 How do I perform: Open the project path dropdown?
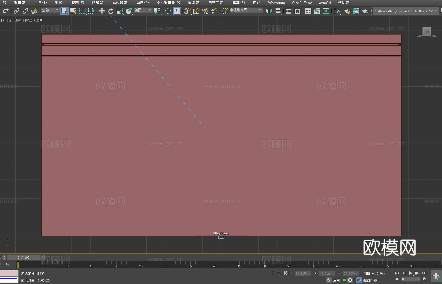pyautogui.click(x=405, y=11)
